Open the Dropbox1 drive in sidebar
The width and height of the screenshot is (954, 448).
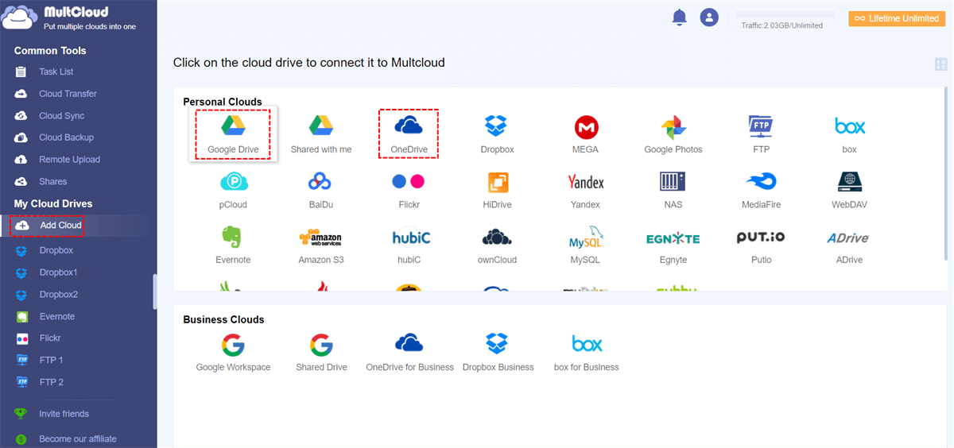coord(58,272)
